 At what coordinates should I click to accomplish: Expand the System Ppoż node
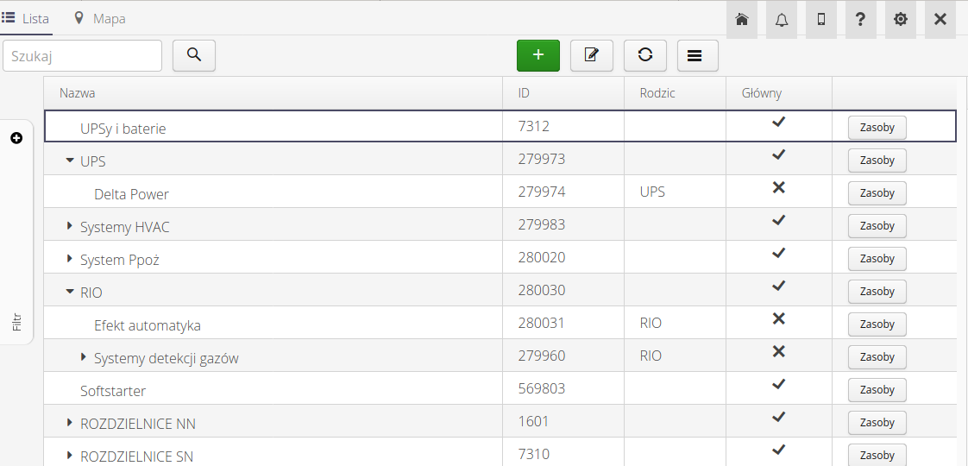70,259
